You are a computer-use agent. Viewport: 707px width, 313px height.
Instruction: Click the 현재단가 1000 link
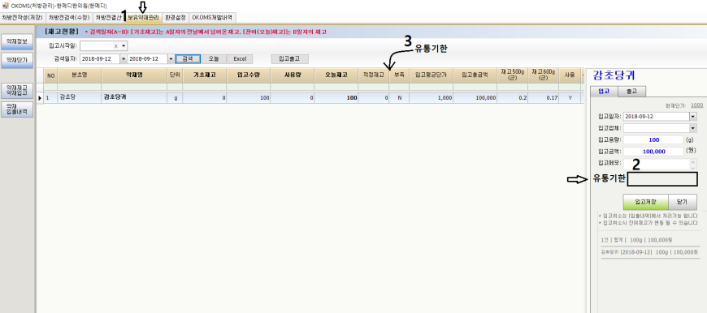point(697,105)
